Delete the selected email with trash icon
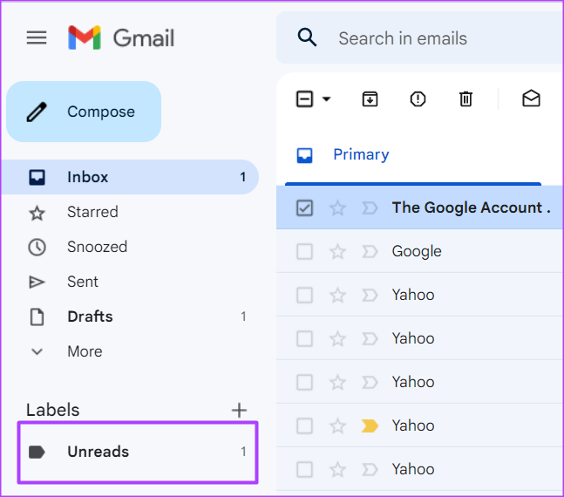The width and height of the screenshot is (564, 497). tap(465, 99)
